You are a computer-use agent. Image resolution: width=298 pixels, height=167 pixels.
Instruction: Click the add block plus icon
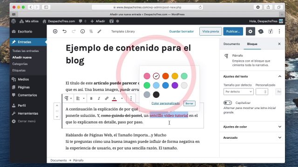tap(55, 32)
